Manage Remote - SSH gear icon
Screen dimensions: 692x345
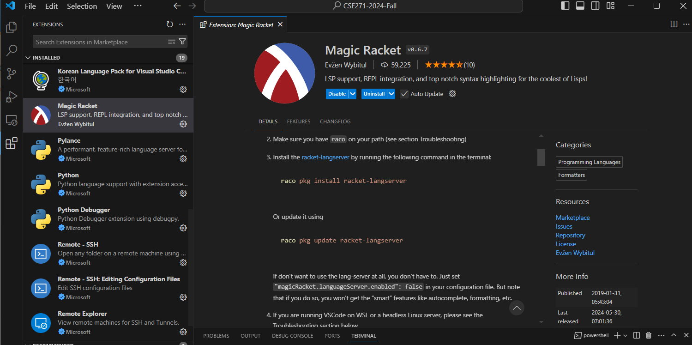(183, 262)
